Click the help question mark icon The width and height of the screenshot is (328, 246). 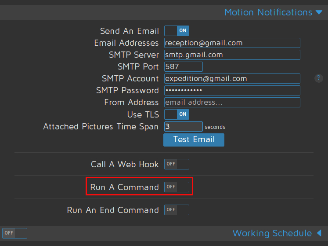[319, 78]
